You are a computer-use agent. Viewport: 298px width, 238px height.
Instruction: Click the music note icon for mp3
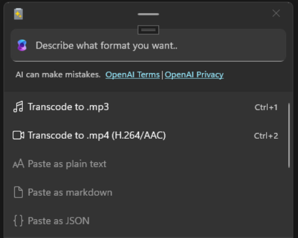(18, 107)
